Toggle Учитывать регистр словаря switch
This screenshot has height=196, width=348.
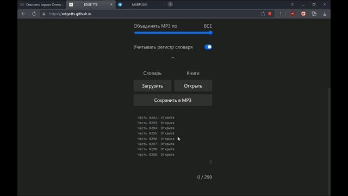(208, 47)
